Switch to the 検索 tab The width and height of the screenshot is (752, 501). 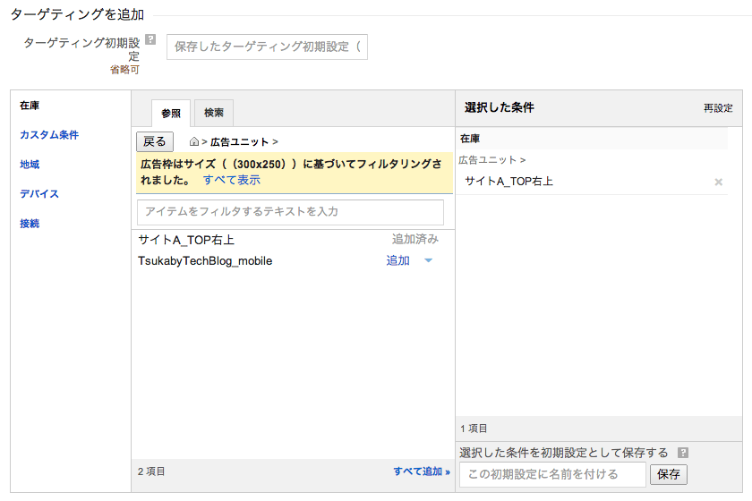tap(214, 113)
